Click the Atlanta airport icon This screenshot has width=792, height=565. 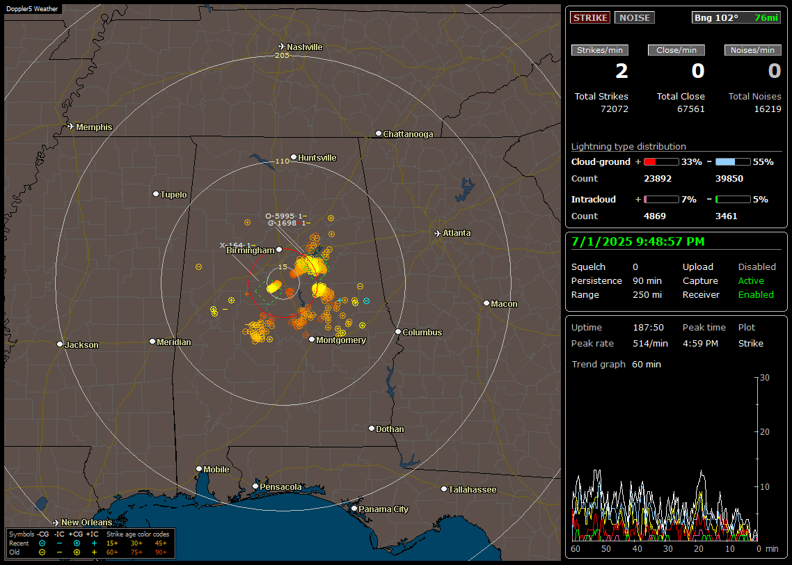point(438,233)
